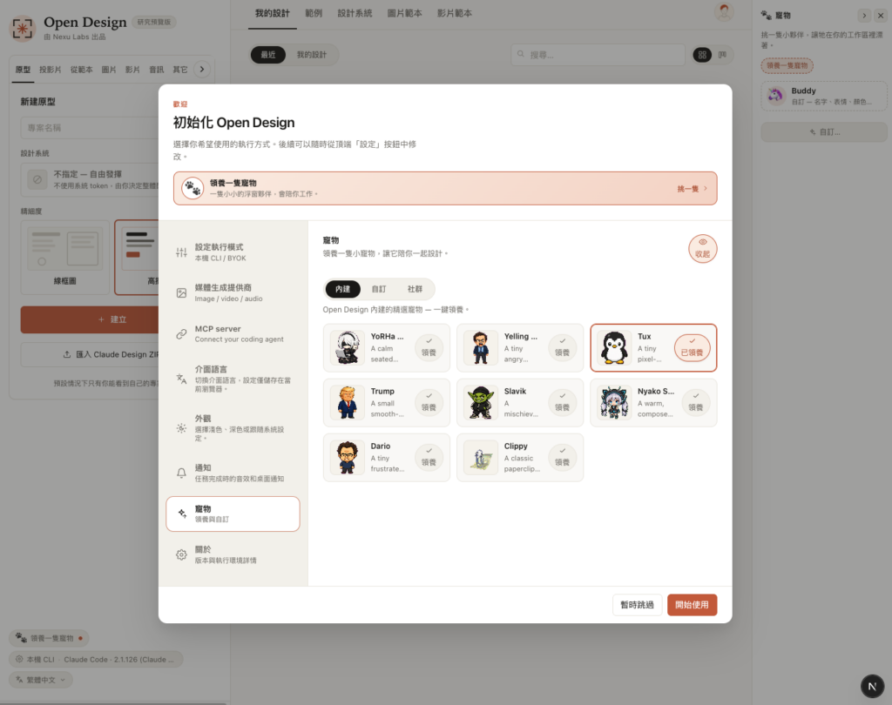Screen dimensions: 892x705
Task: Adopt the Nyako S... pet
Action: point(696,402)
